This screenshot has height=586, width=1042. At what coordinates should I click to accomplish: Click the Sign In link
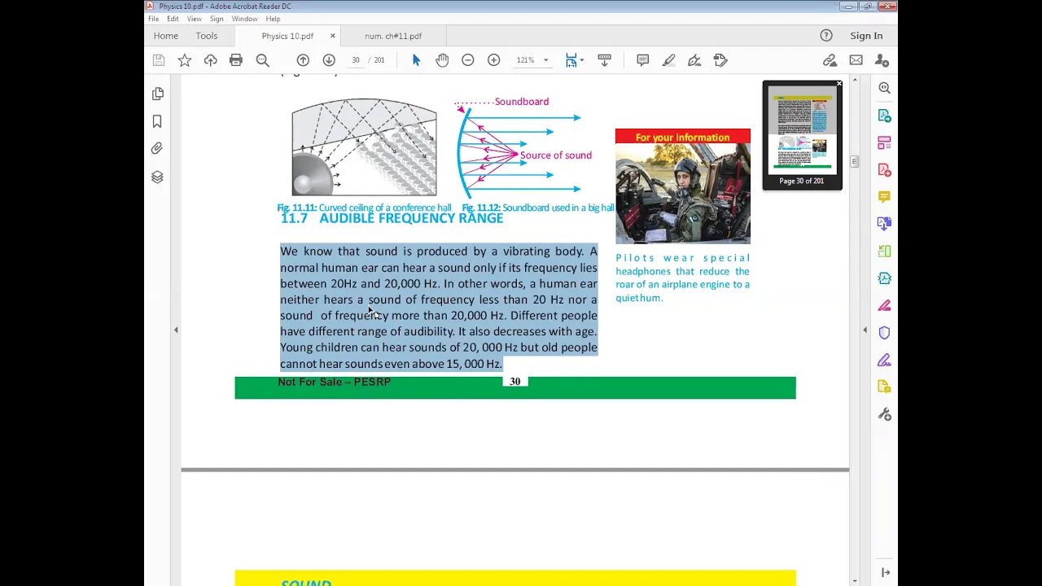[866, 36]
